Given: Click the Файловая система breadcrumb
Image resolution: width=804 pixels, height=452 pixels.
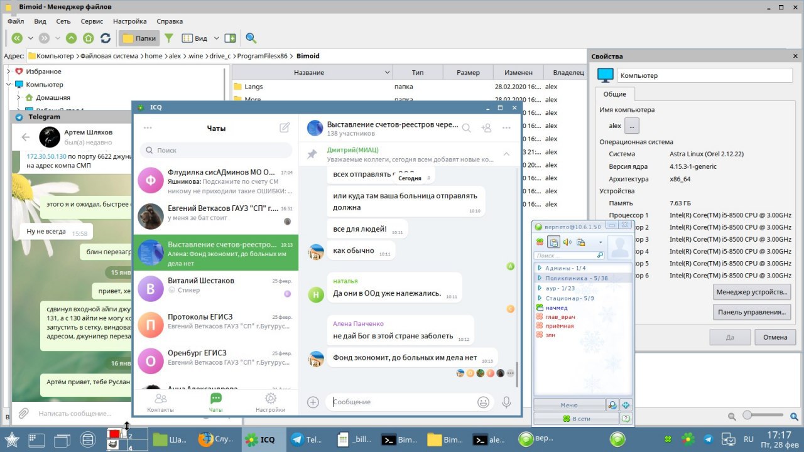Looking at the screenshot, I should (x=109, y=56).
